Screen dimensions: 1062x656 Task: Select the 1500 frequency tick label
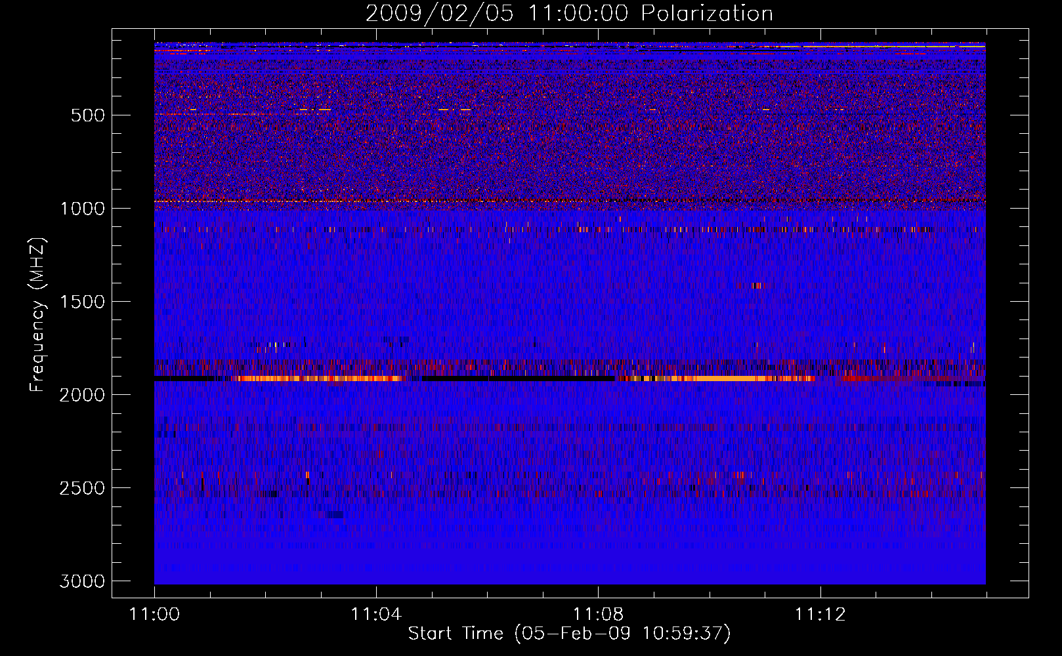coord(82,302)
